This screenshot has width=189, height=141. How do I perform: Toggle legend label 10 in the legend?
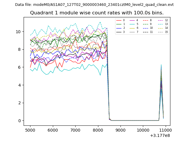pos(151,28)
